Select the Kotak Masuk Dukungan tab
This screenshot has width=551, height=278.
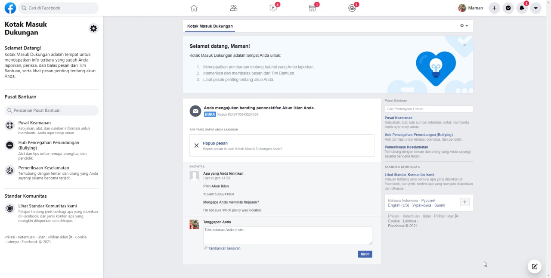[x=210, y=26]
